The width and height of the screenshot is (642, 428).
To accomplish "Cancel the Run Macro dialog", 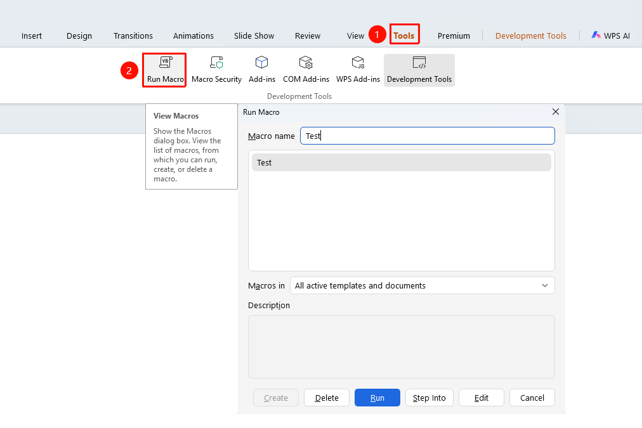I will tap(532, 398).
